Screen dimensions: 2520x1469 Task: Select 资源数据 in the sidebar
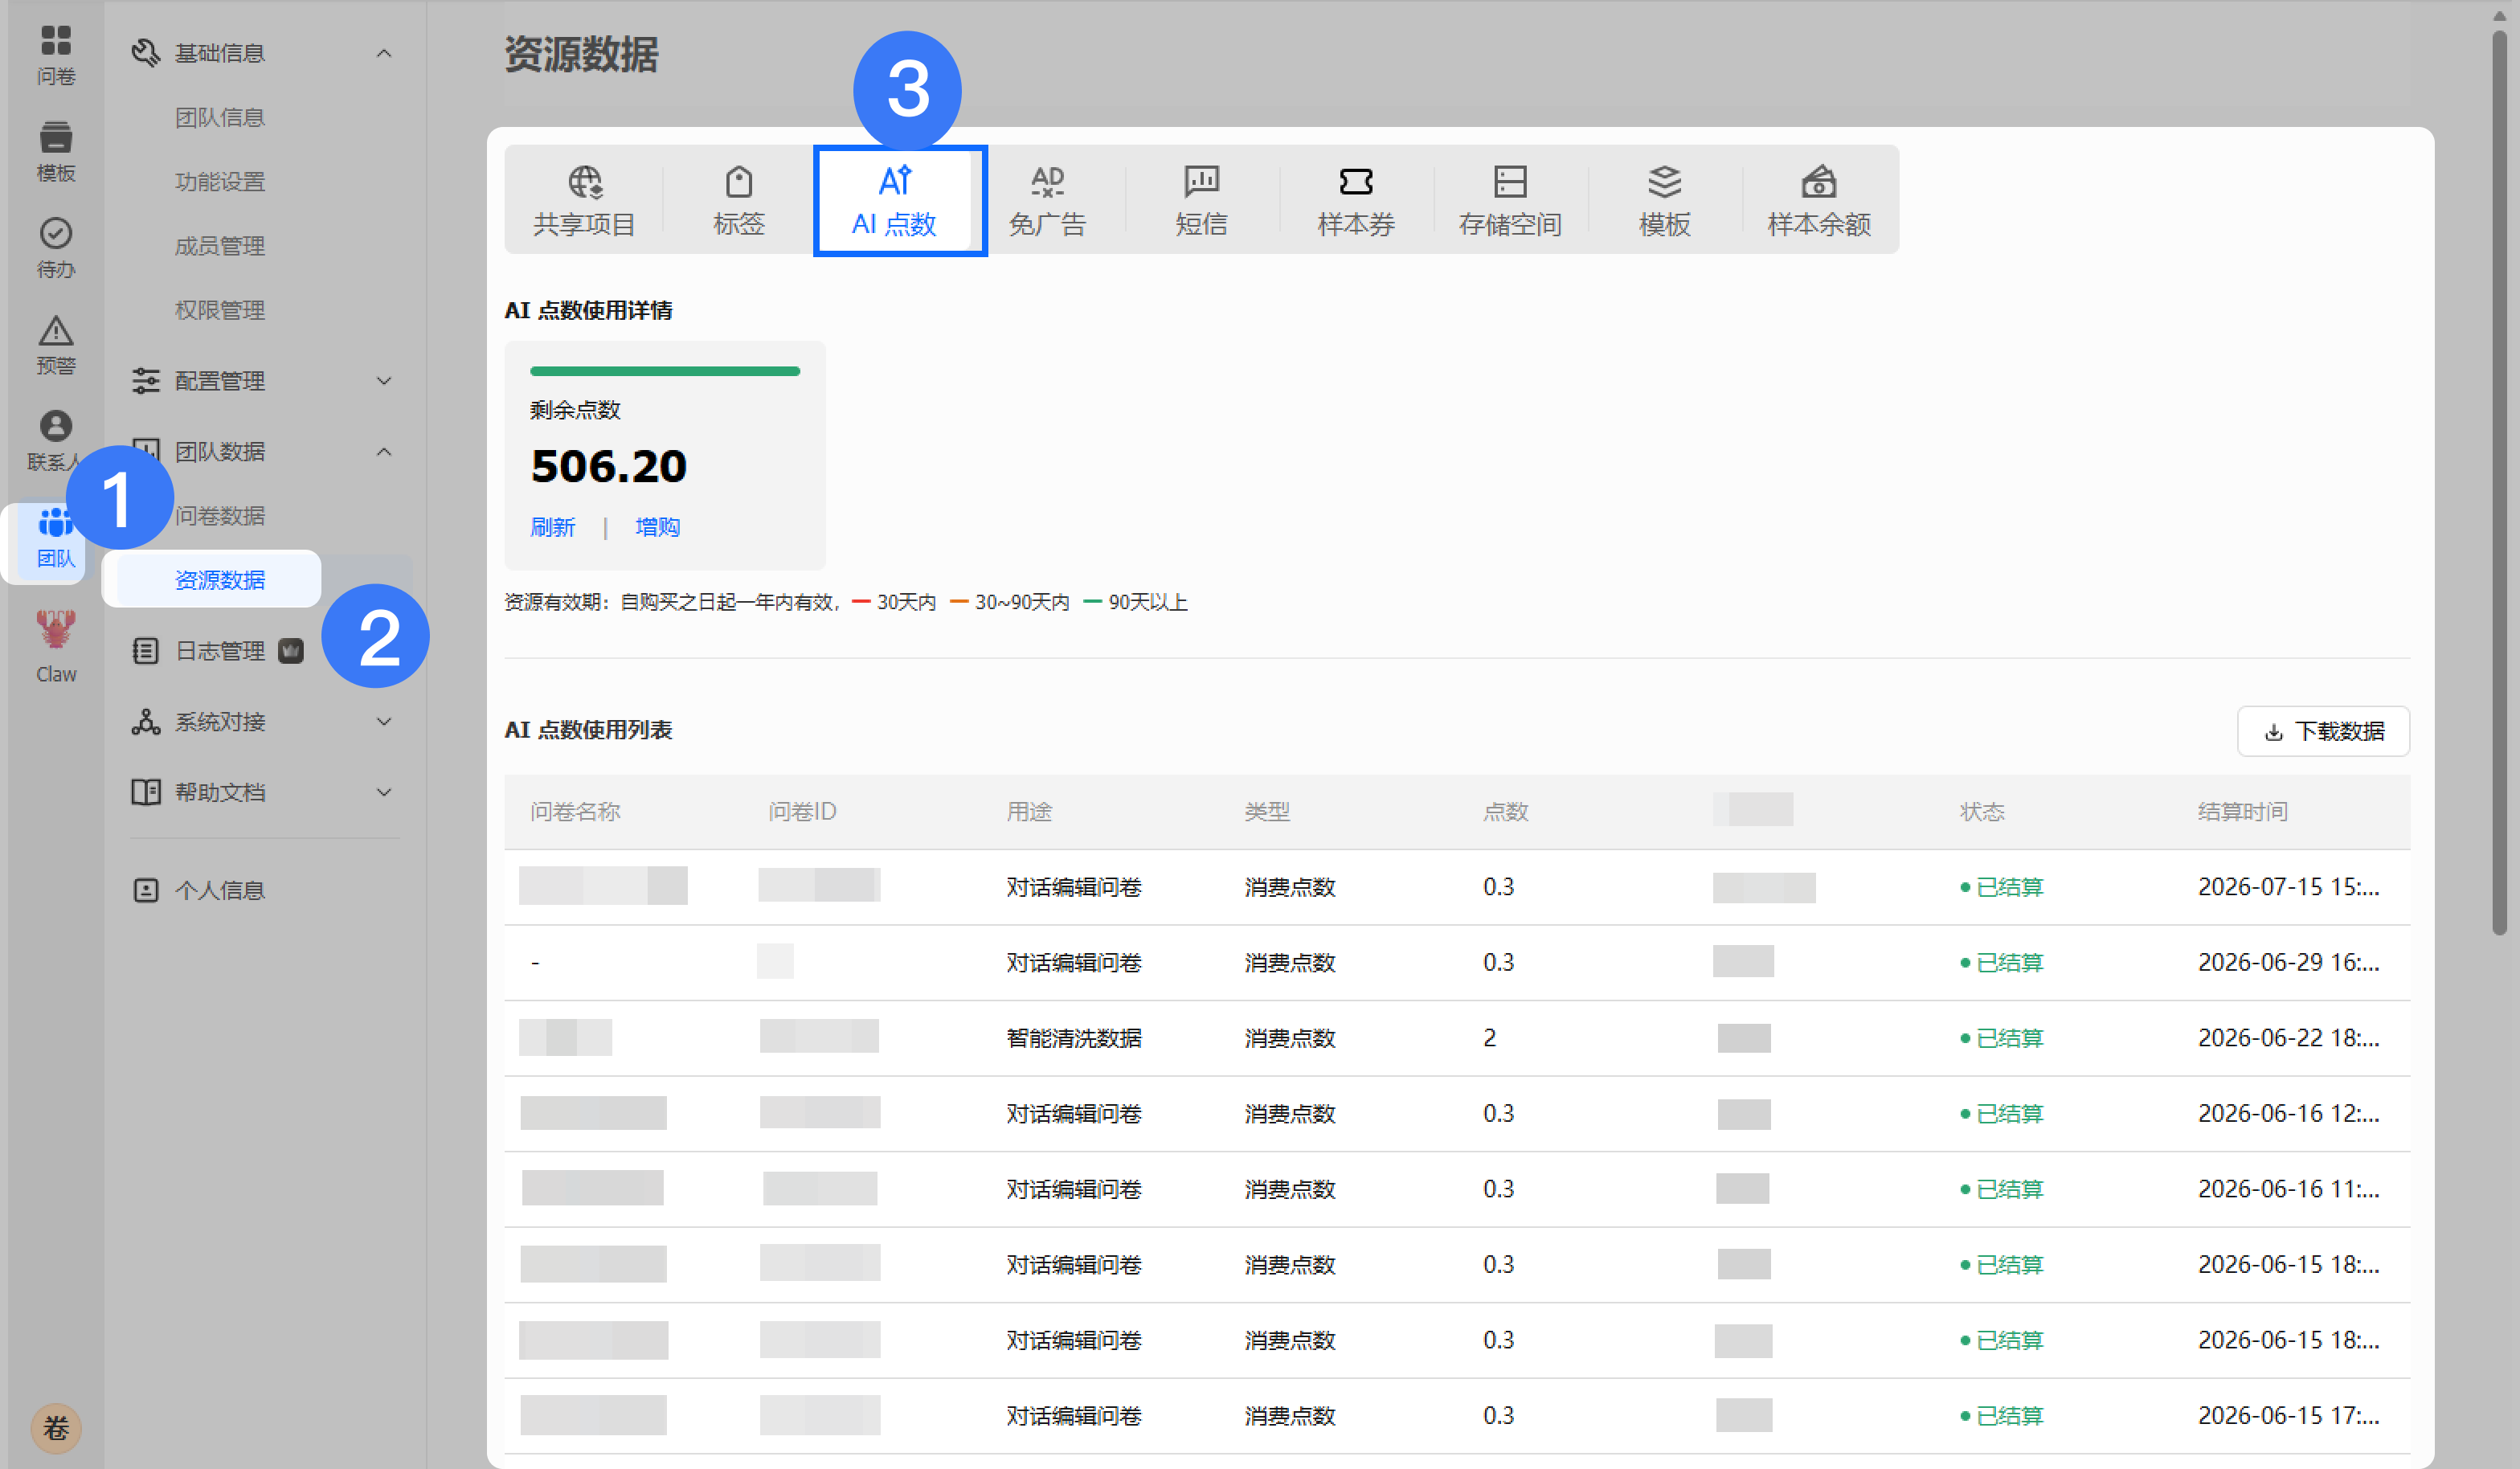(220, 580)
